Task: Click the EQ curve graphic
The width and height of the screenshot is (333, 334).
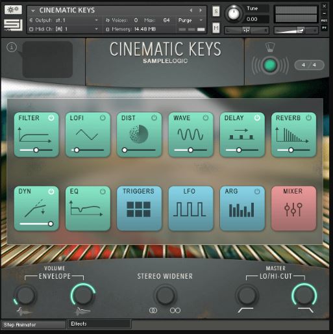Action: (86, 208)
